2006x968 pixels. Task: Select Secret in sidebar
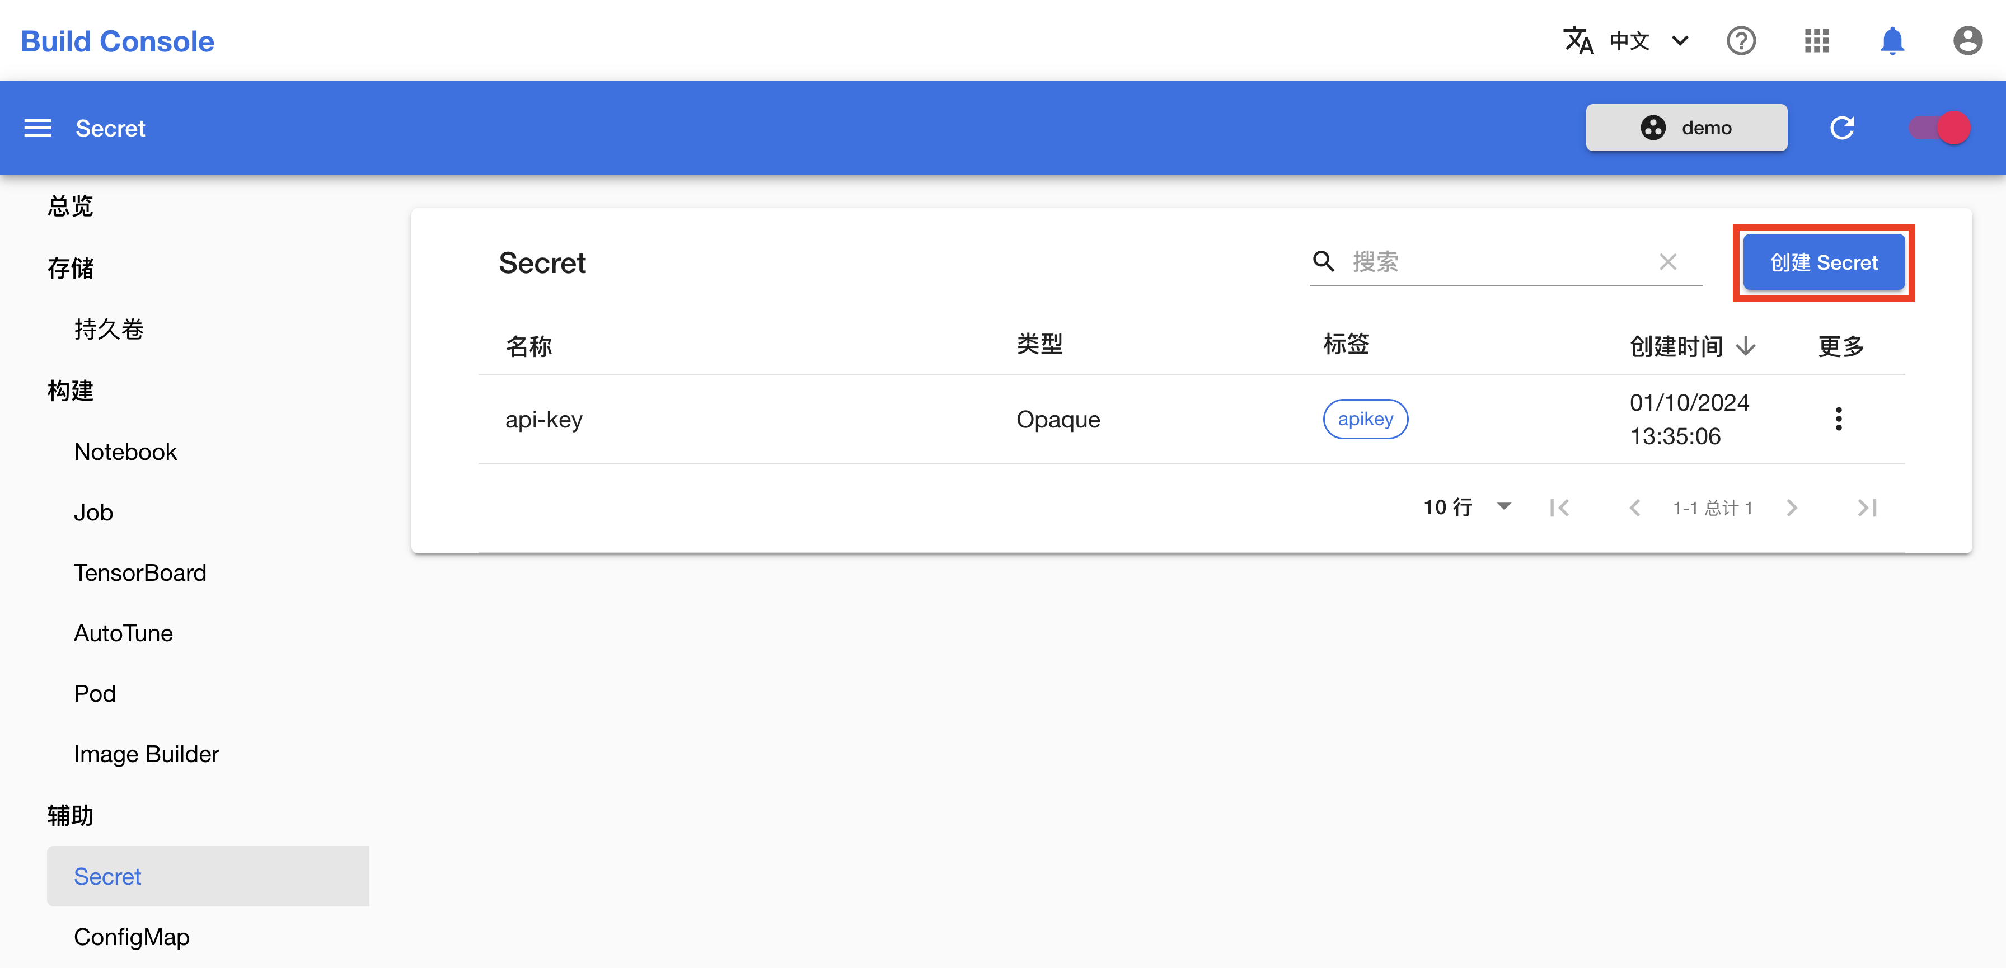pos(208,876)
